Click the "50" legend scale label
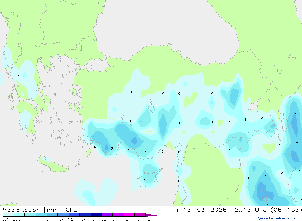Viewport: 302px width, 221px height. (147, 219)
